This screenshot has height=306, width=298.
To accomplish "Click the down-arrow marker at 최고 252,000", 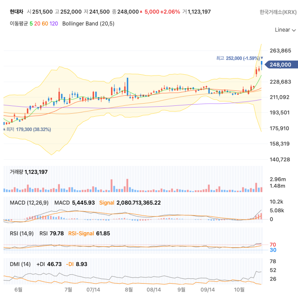I will coord(262,58).
